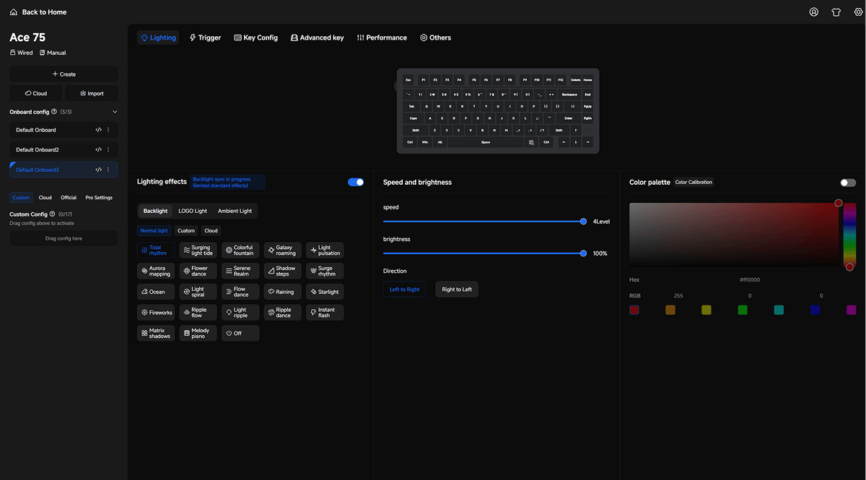Open the Pro Settings tab
Image resolution: width=866 pixels, height=480 pixels.
pos(99,198)
